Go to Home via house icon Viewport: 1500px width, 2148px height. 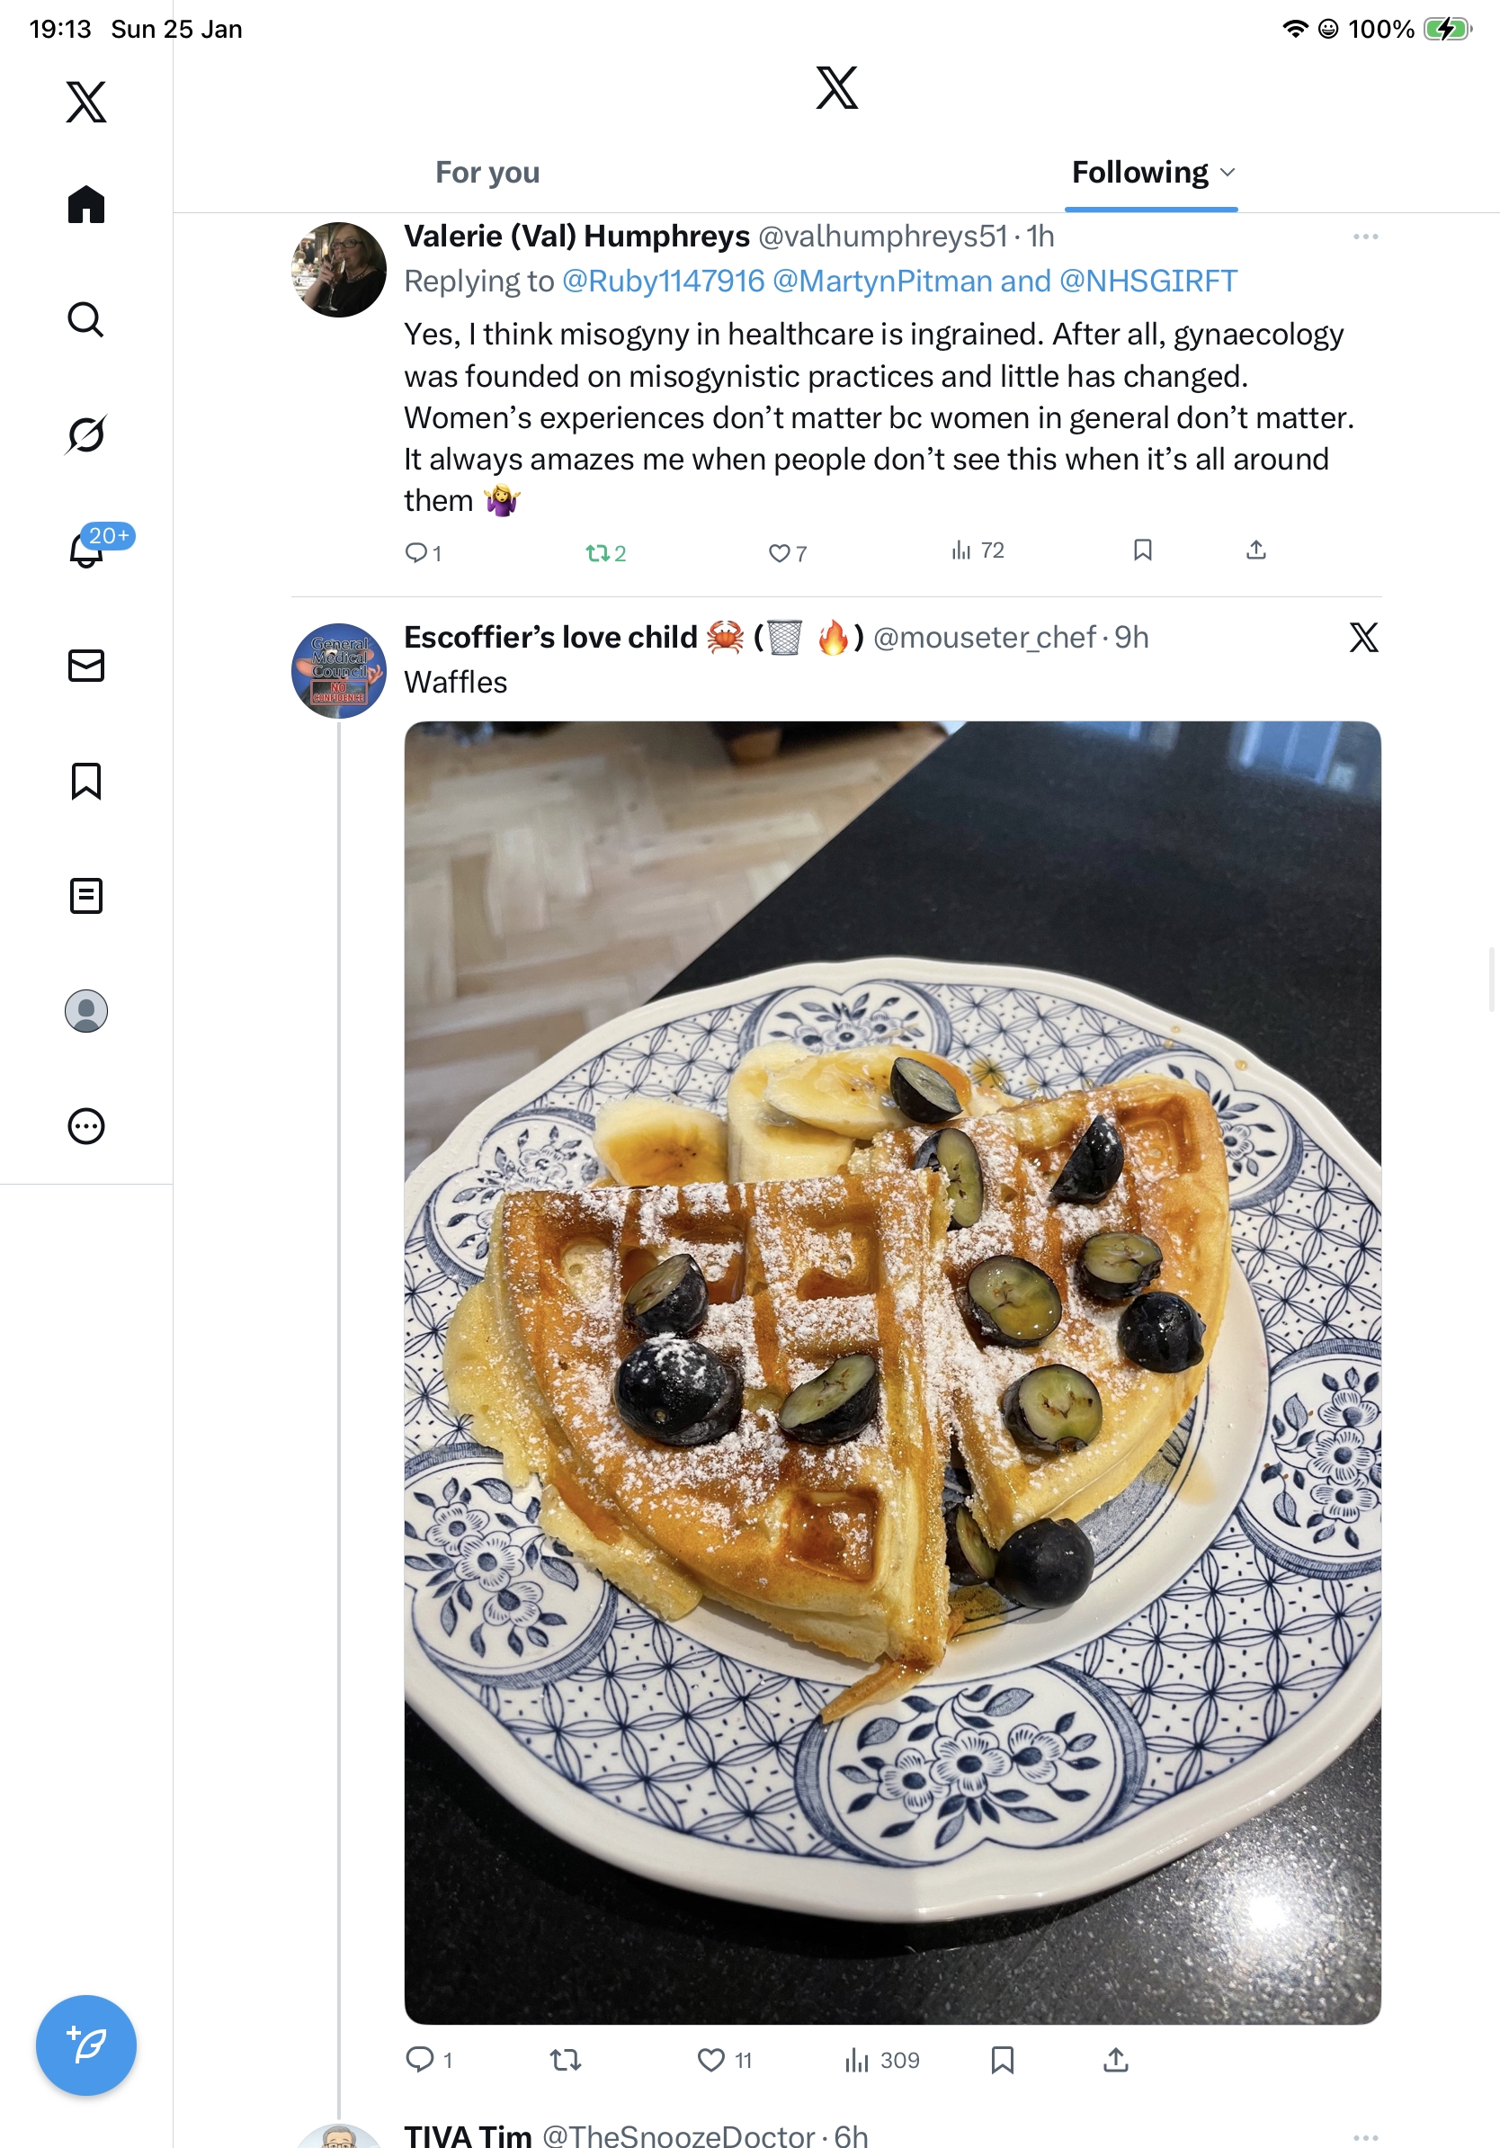pyautogui.click(x=86, y=205)
